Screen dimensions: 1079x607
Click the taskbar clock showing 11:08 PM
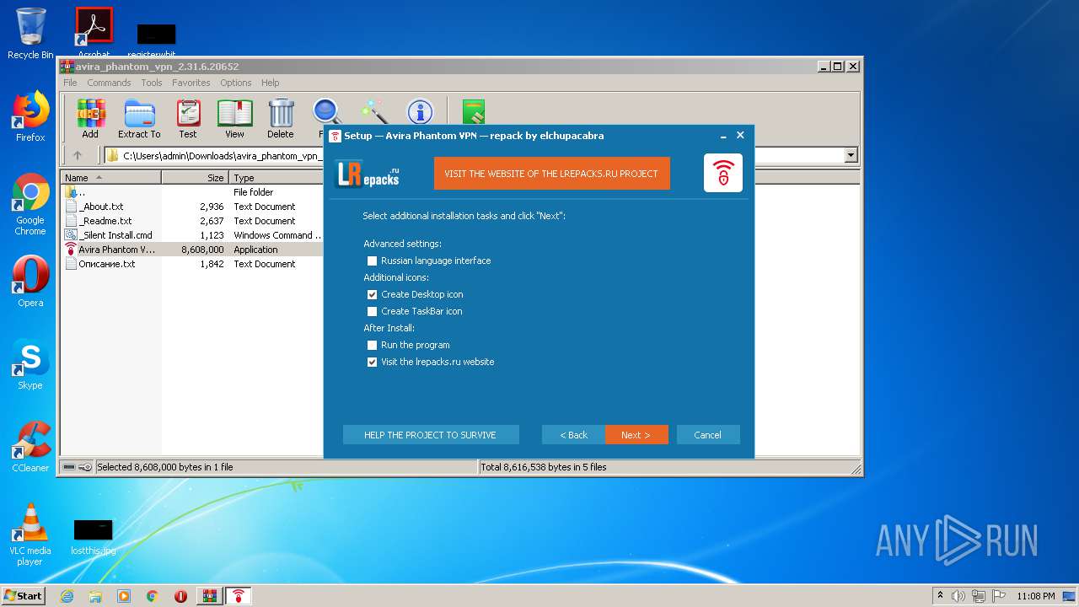click(x=1036, y=596)
